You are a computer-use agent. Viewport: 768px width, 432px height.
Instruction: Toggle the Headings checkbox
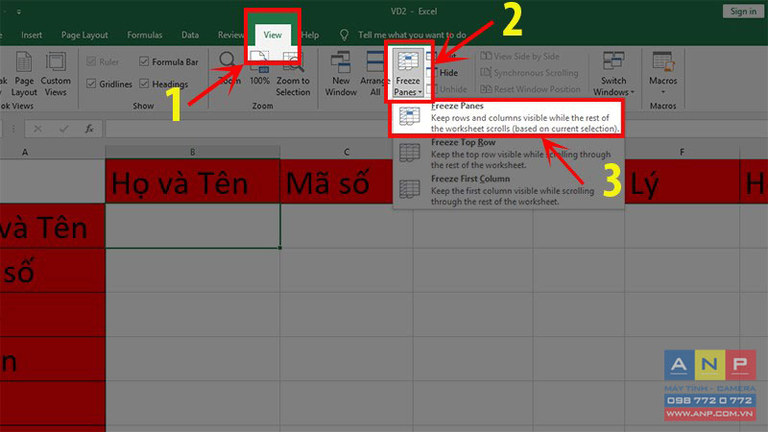point(144,84)
